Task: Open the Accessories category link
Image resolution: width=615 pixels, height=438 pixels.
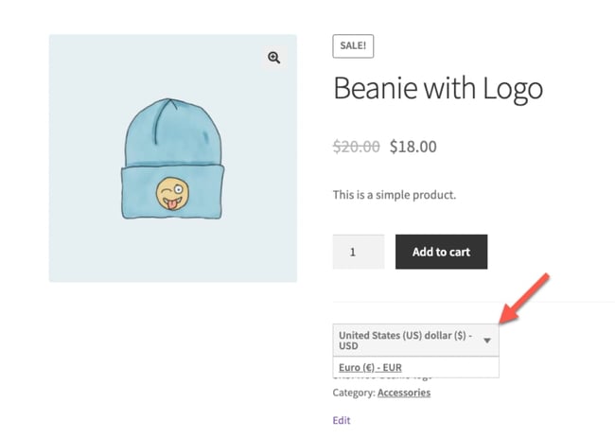Action: (403, 393)
